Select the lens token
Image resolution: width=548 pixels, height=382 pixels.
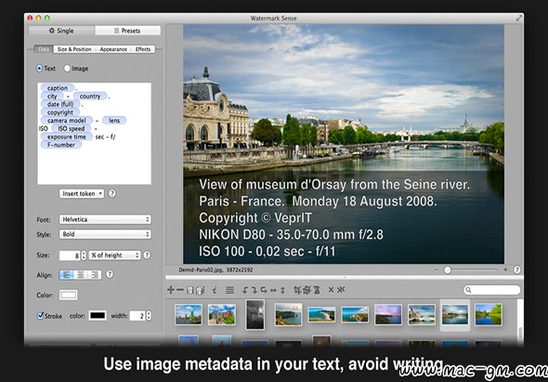coord(114,120)
